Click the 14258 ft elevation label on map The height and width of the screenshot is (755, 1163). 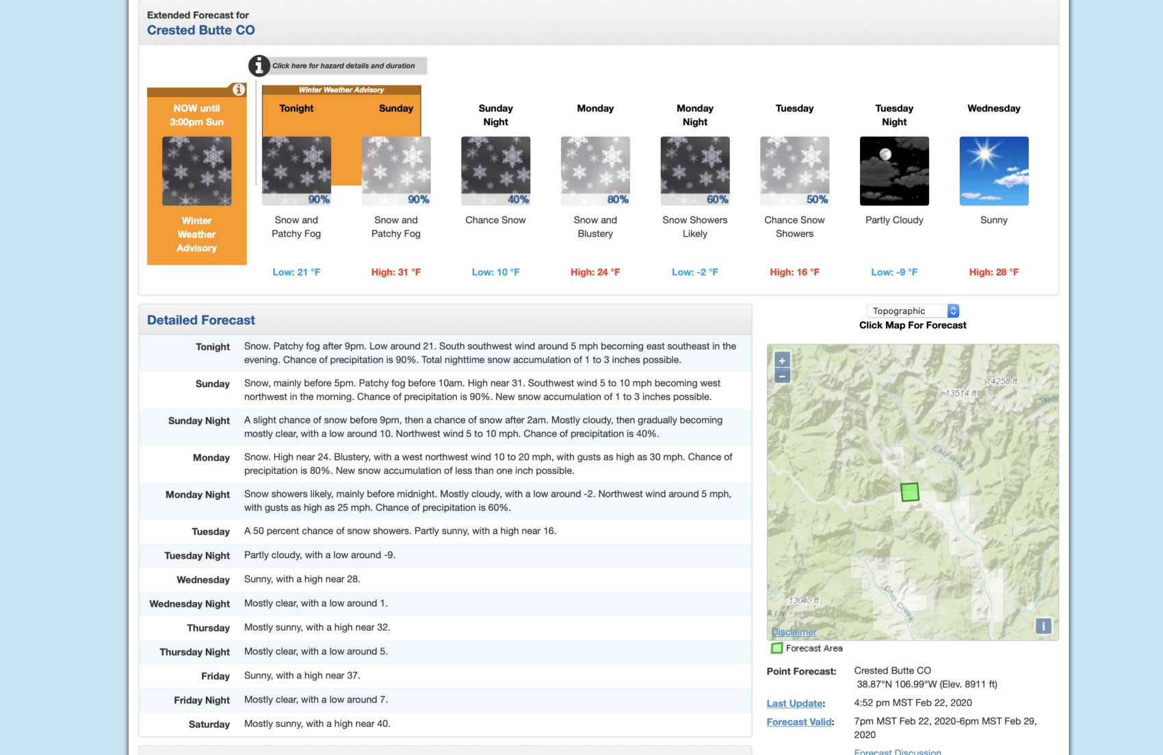tap(1002, 382)
